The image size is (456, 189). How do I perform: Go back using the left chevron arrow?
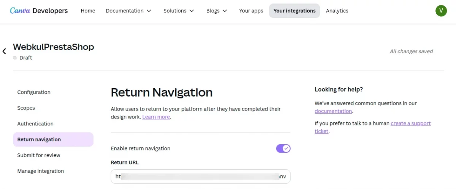click(4, 51)
